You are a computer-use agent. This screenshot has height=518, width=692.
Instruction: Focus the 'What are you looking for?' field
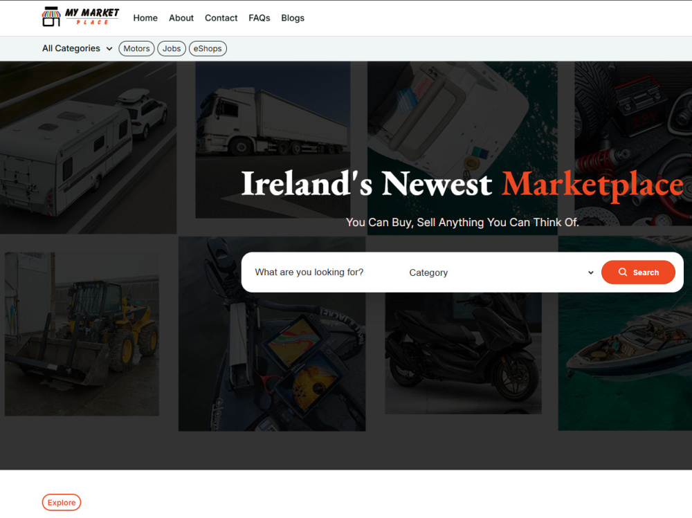tap(325, 272)
